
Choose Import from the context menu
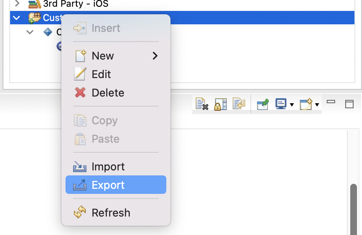pos(115,167)
